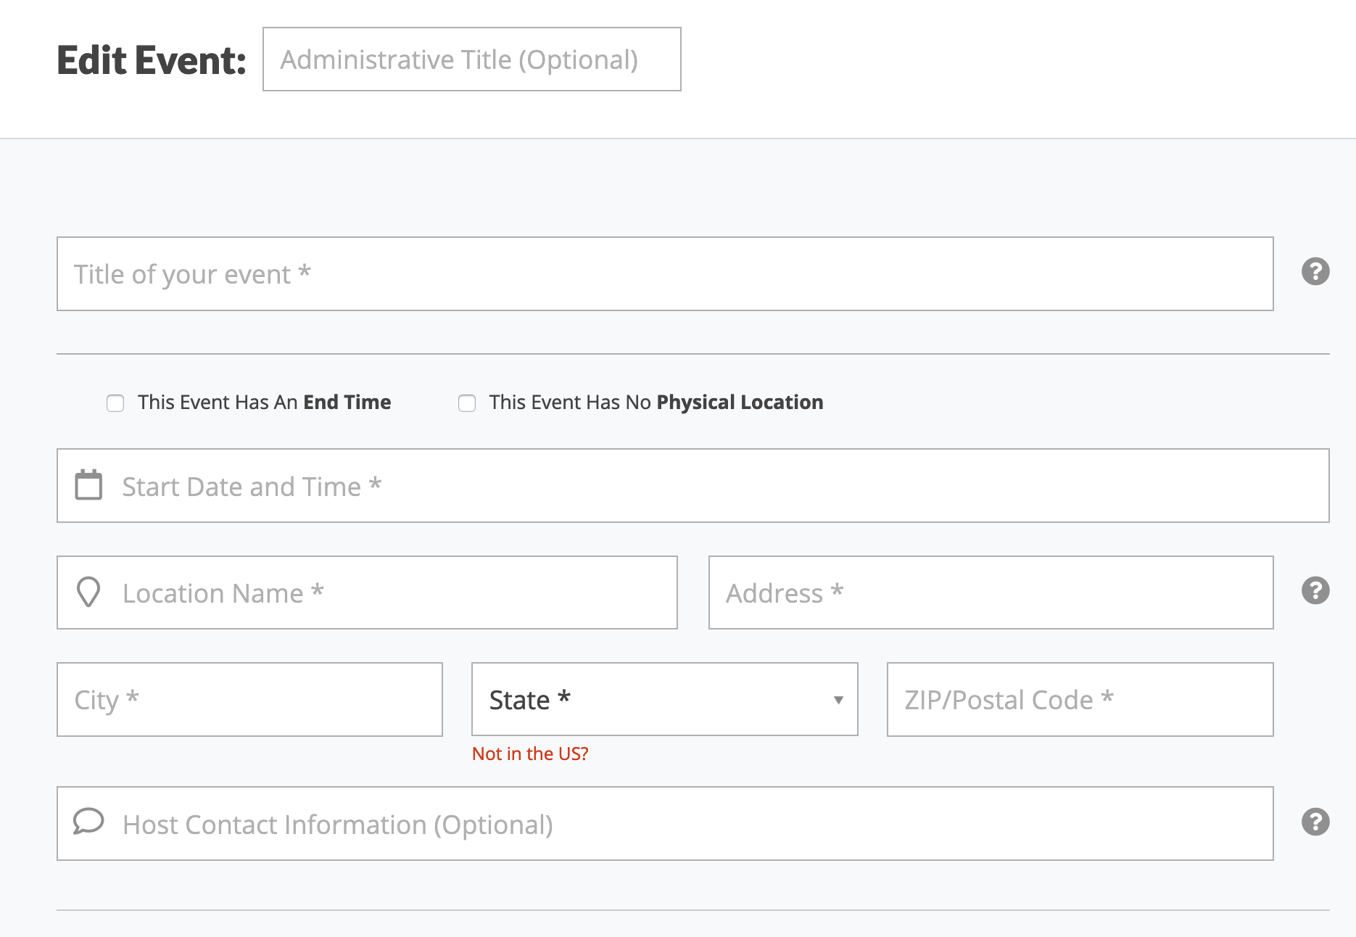Image resolution: width=1356 pixels, height=937 pixels.
Task: Click the City text field
Action: [x=249, y=700]
